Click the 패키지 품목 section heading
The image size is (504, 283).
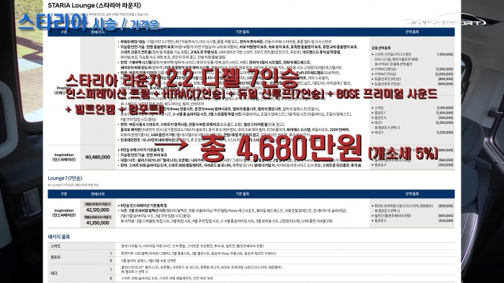pos(58,237)
